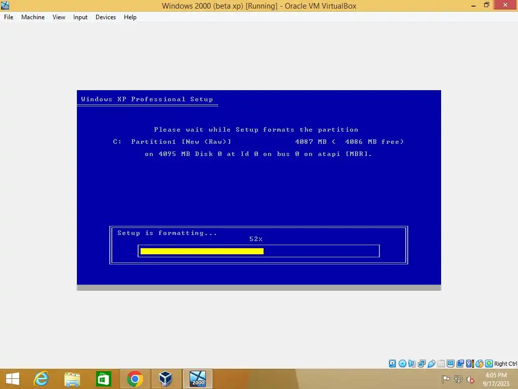Open the View menu
518x389 pixels.
point(59,17)
